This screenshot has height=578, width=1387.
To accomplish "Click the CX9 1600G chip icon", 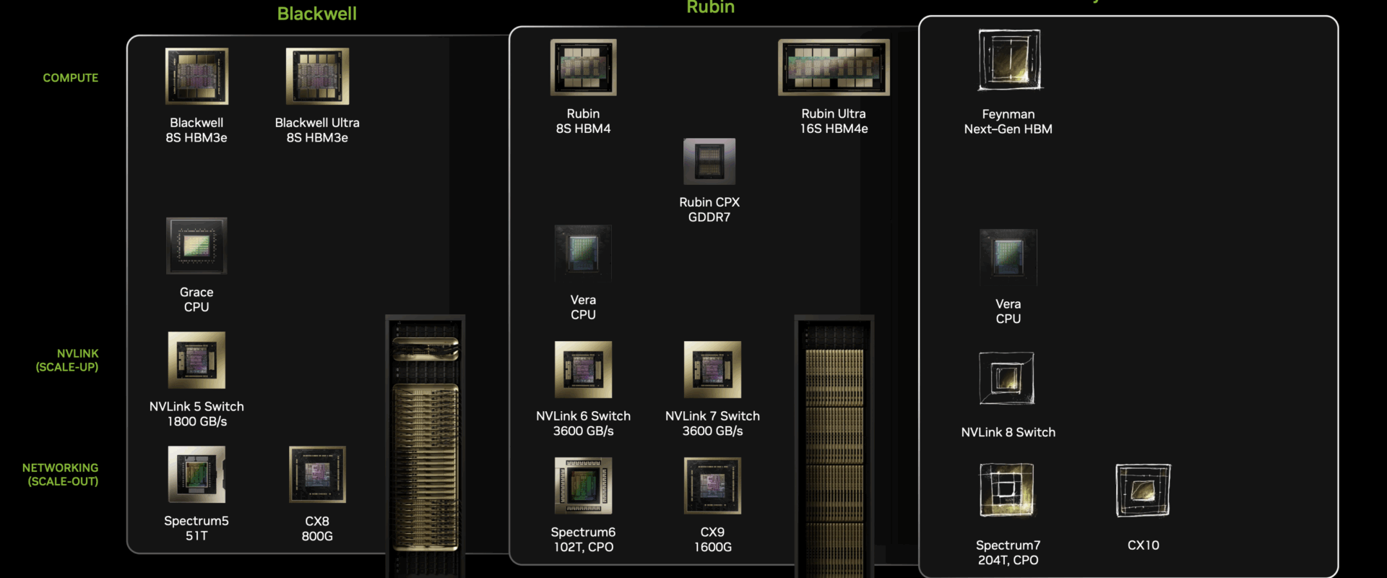I will 712,486.
